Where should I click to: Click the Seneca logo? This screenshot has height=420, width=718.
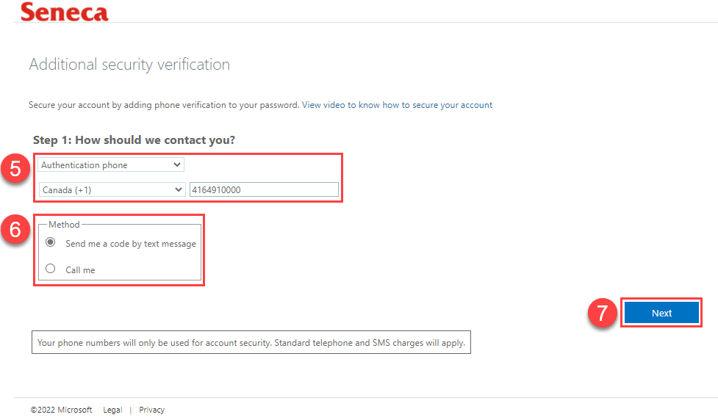[65, 12]
